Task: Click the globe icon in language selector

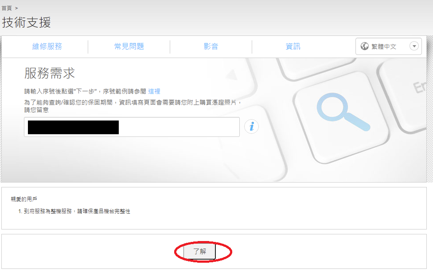Action: point(364,46)
